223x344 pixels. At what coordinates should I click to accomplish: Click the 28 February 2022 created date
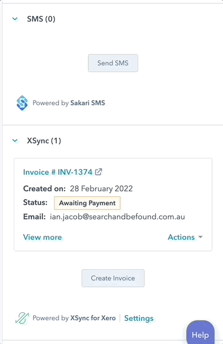pyautogui.click(x=101, y=189)
